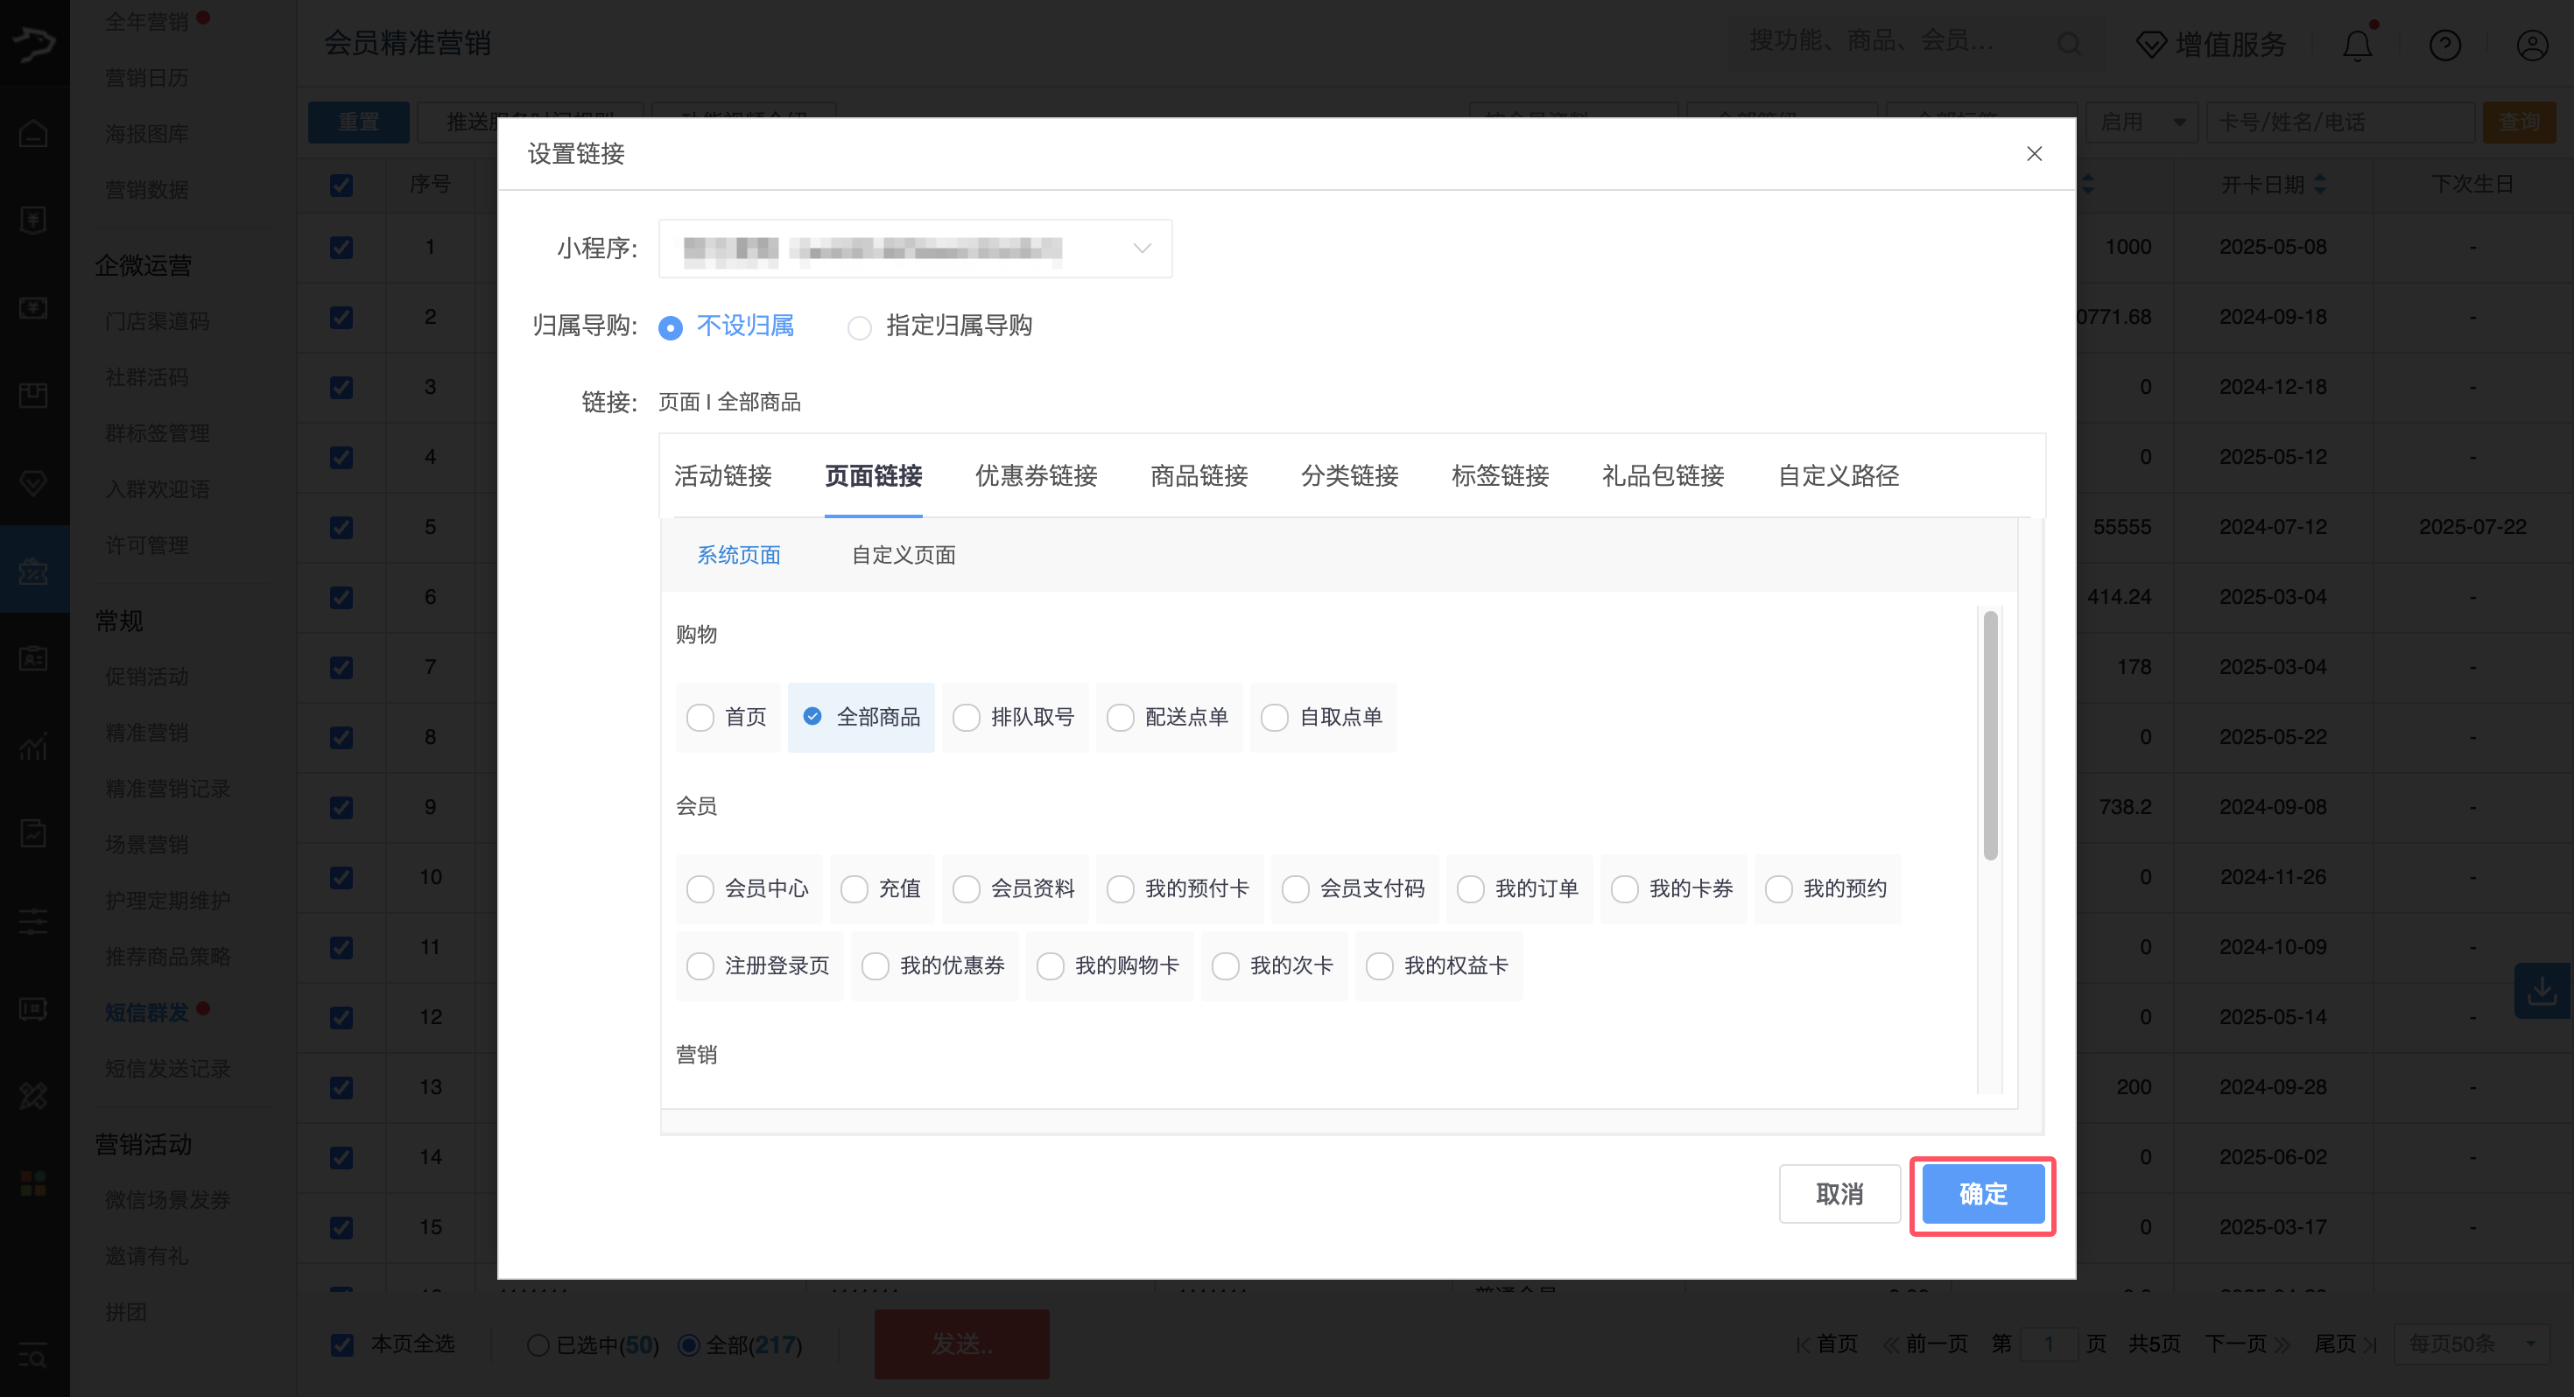Choose the 首页 page option
2574x1397 pixels.
(x=728, y=718)
